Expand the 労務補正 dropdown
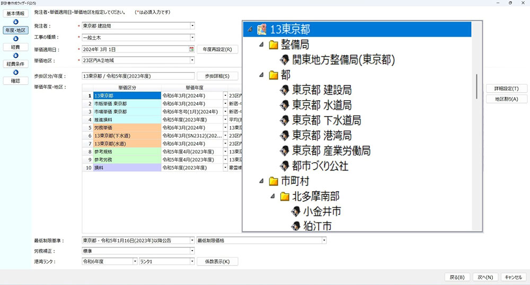The image size is (530, 285). (x=192, y=251)
